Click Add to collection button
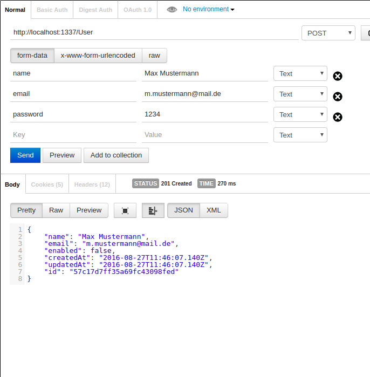Screen dimensions: 370x377 116,155
